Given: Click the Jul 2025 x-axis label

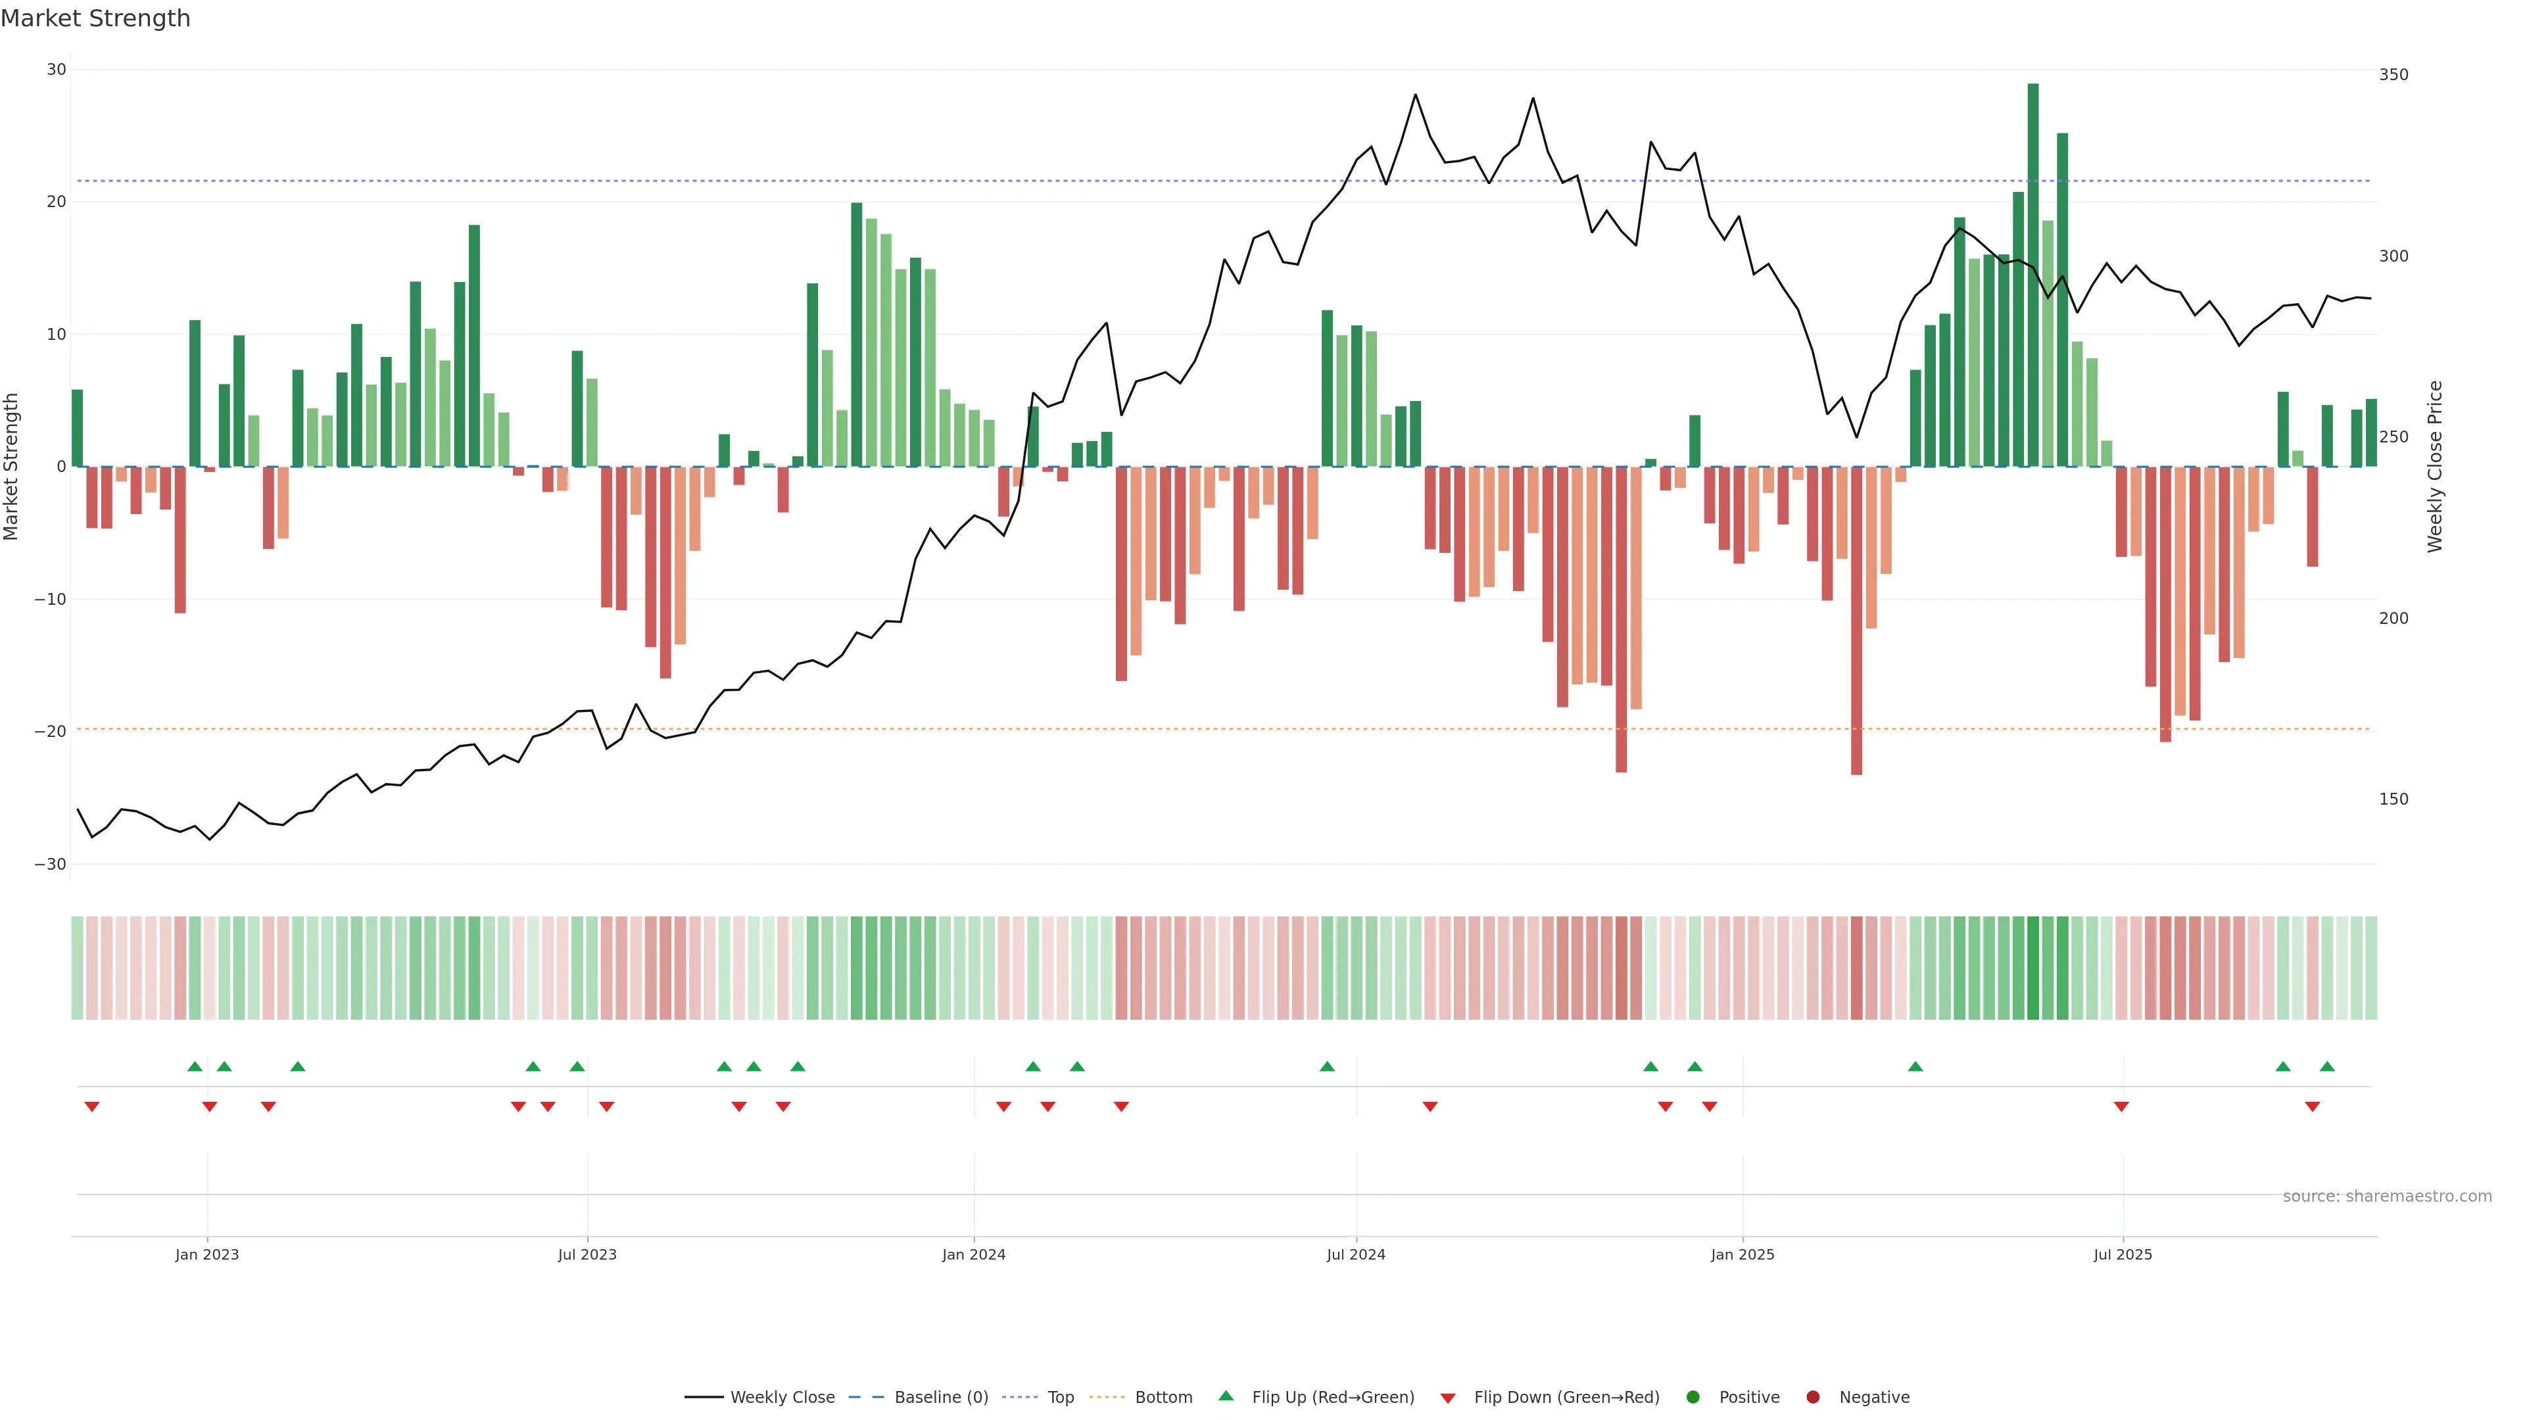Looking at the screenshot, I should click(x=2122, y=1254).
